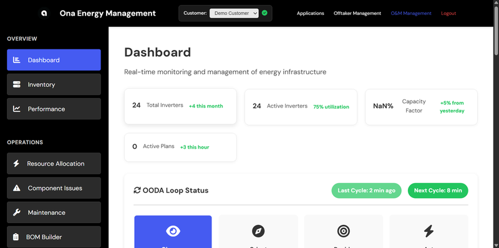
Task: Click the Total Inverters card
Action: click(x=180, y=106)
